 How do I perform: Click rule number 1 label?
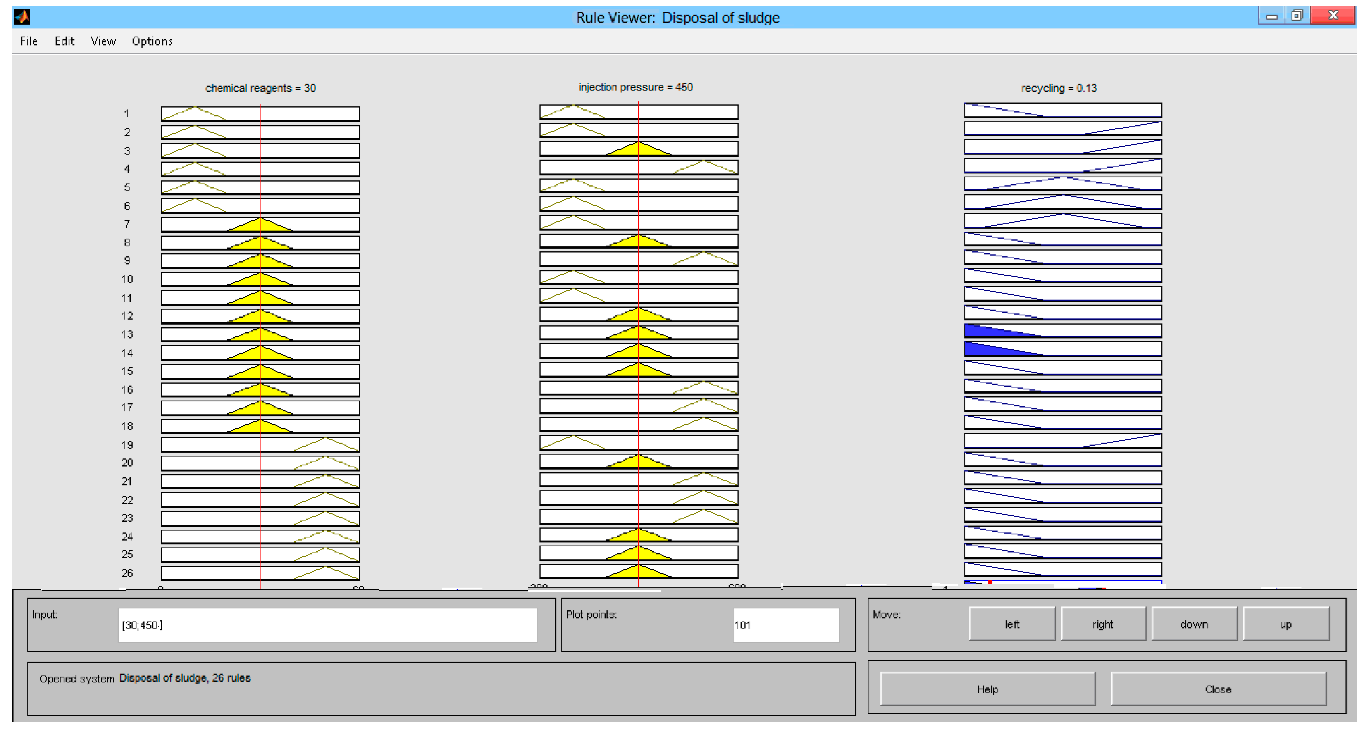pos(126,113)
